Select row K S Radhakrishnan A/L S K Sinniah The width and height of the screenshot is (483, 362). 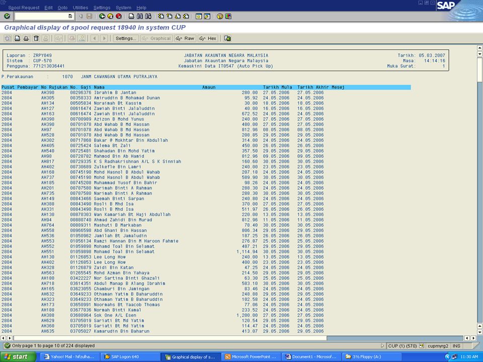tap(163, 161)
